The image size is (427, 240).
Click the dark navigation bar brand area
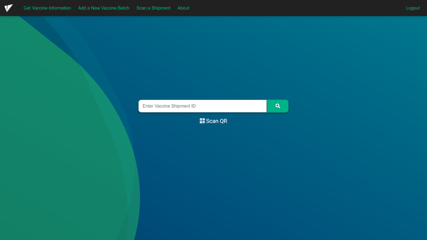(x=9, y=8)
